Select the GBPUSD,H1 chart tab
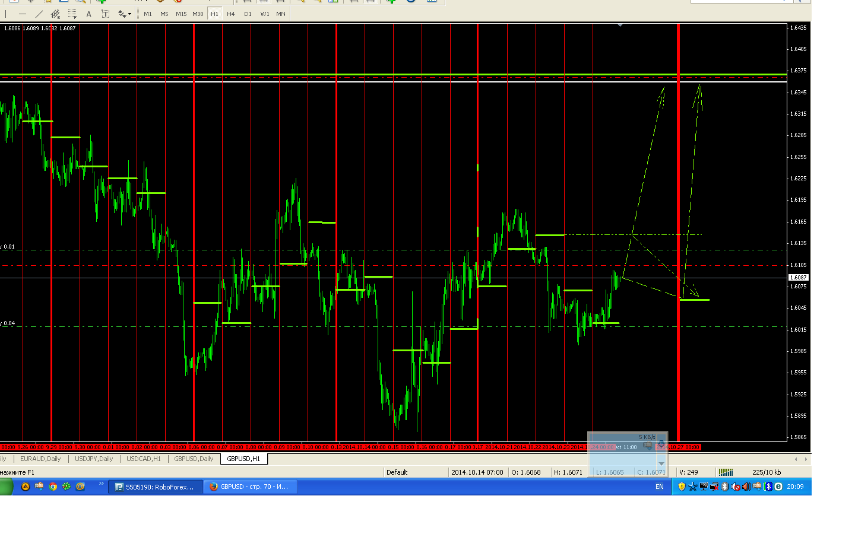 243,459
